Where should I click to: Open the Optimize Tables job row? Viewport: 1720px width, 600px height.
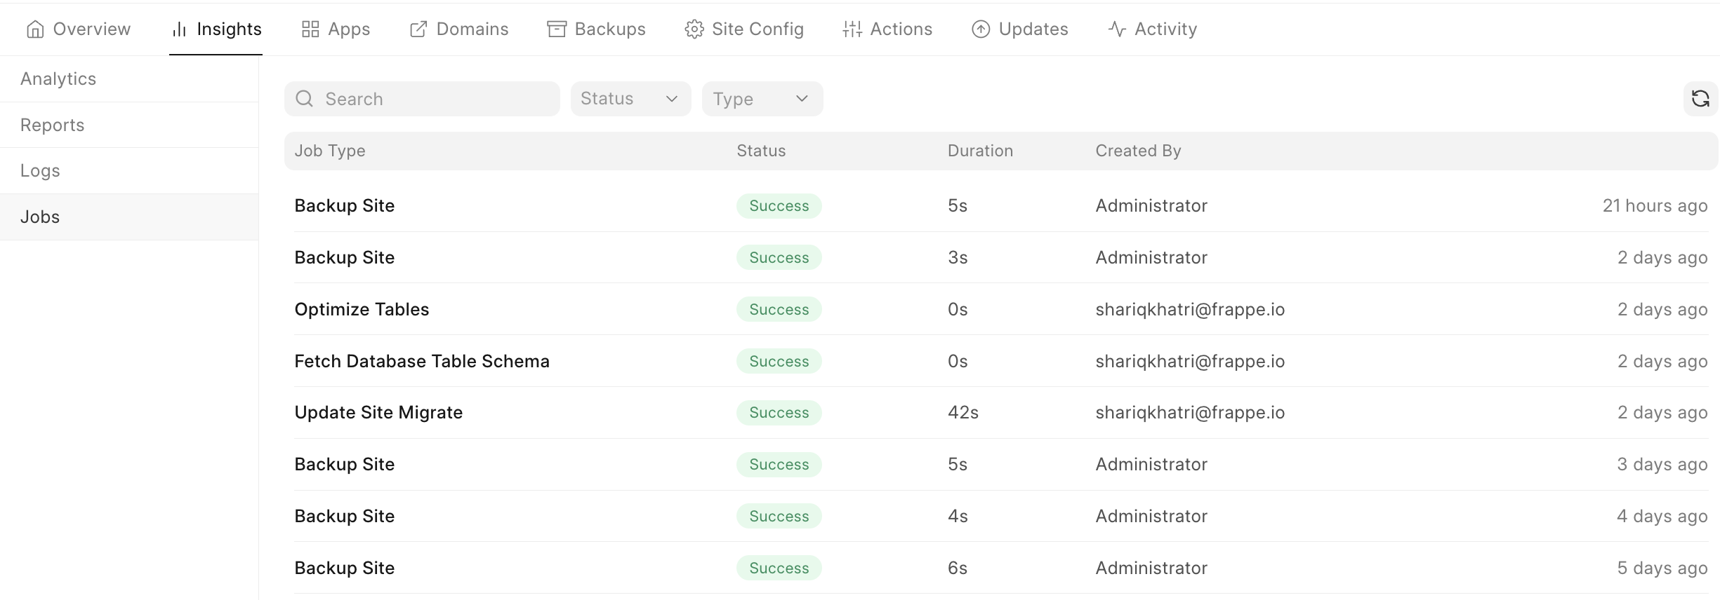362,310
